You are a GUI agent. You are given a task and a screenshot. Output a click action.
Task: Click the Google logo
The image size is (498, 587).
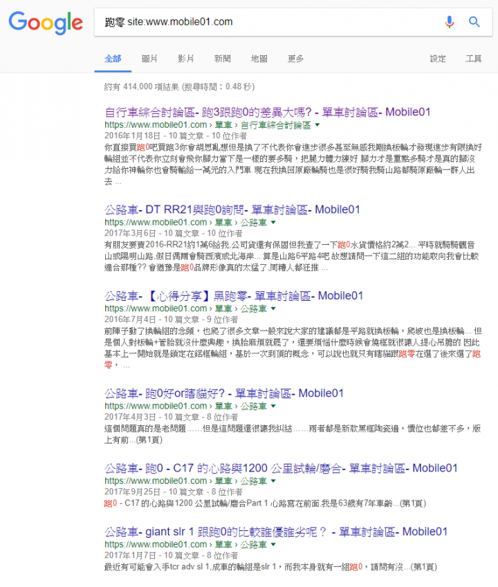pos(46,22)
